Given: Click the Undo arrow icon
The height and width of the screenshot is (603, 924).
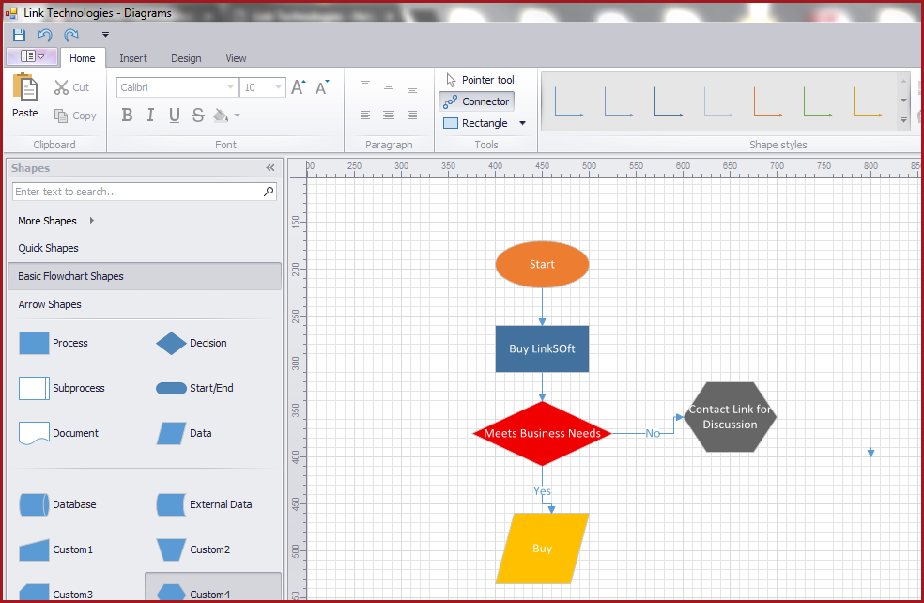Looking at the screenshot, I should (45, 35).
